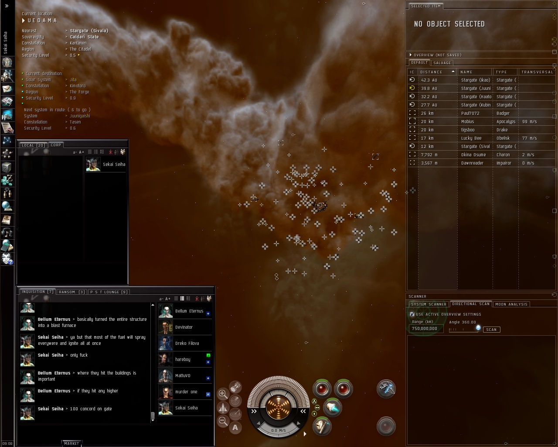
Task: Open the Jukebox headphones icon
Action: [7, 232]
